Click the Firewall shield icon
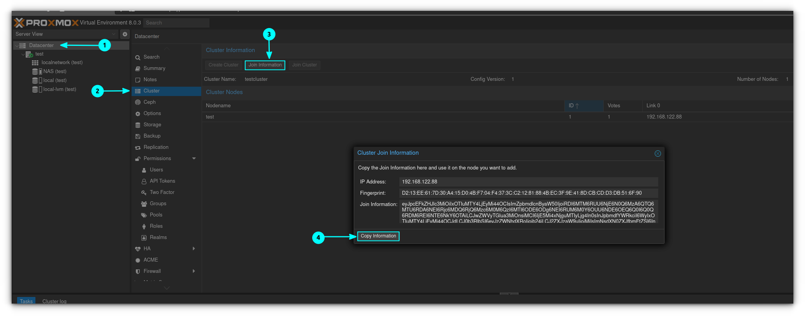Viewport: 805px width, 316px height. [x=138, y=272]
